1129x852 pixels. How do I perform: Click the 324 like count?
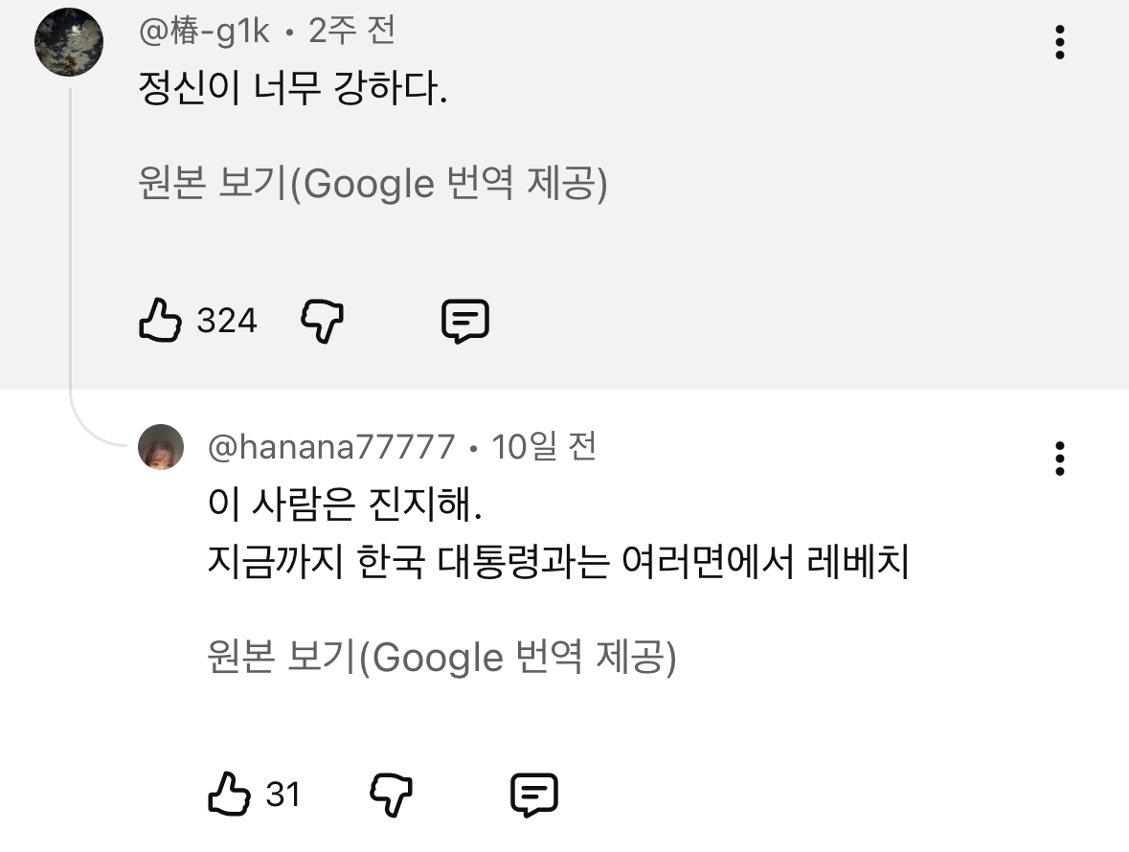click(x=227, y=320)
